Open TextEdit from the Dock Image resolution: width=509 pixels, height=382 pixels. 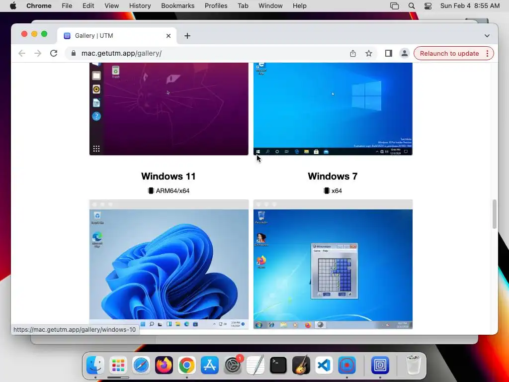point(255,365)
